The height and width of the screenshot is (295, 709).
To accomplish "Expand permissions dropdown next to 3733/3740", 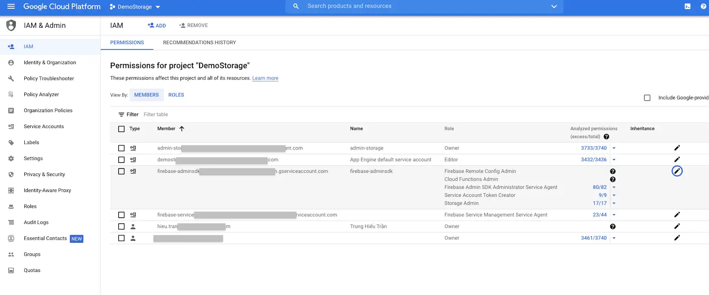I will [x=614, y=148].
